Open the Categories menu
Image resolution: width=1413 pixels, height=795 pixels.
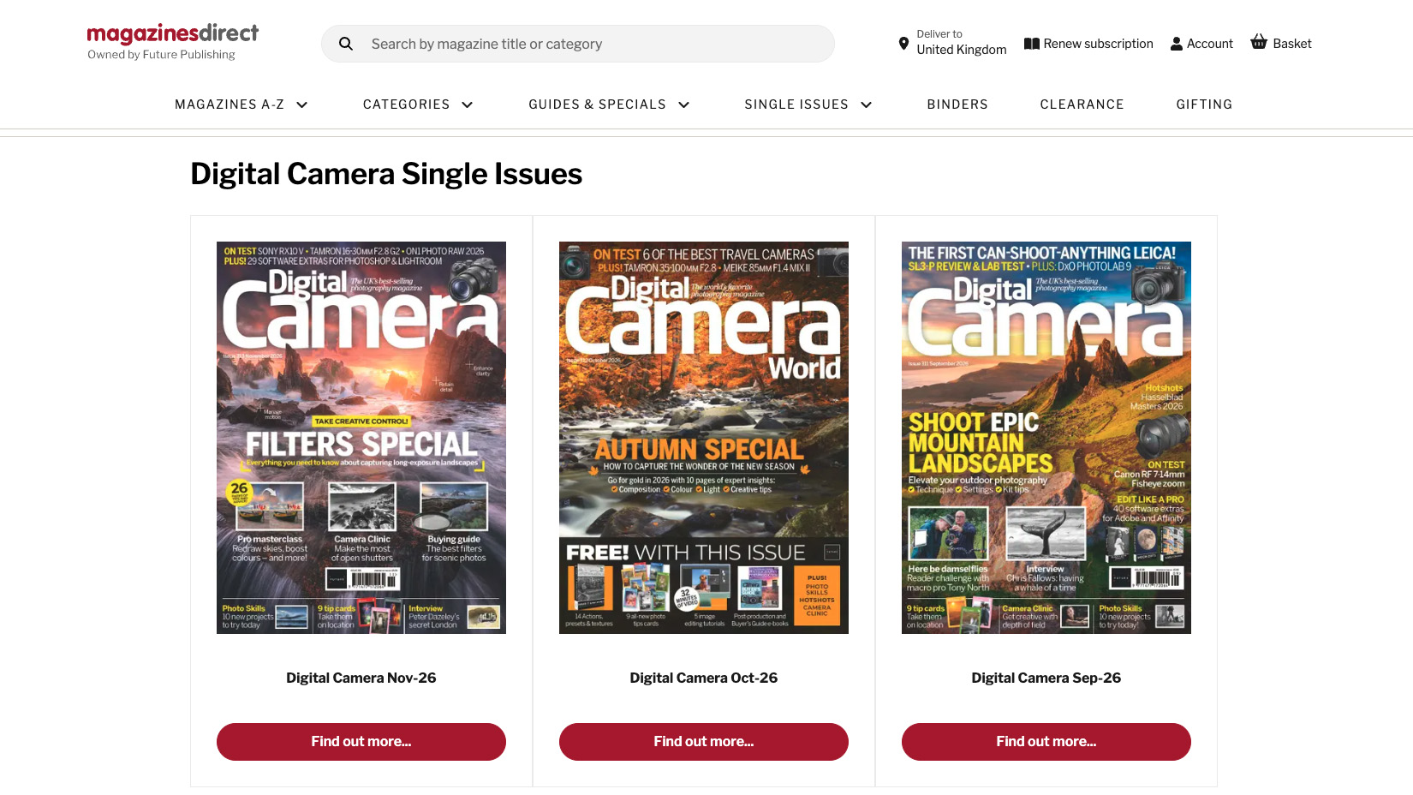point(407,105)
